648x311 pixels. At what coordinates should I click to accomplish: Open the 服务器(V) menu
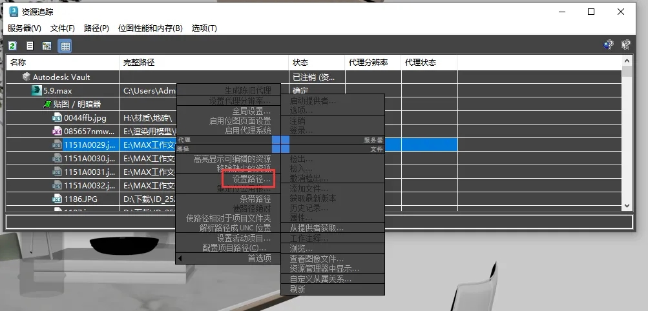tap(25, 28)
